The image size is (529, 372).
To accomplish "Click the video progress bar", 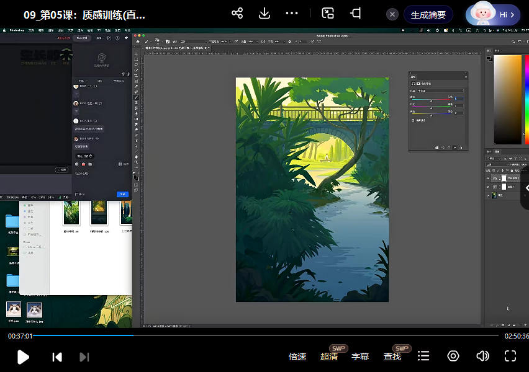I will [266, 335].
